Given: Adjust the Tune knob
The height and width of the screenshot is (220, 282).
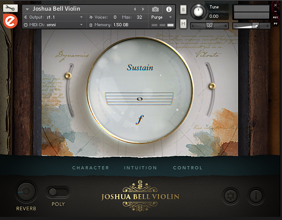Looking at the screenshot, I should point(198,12).
